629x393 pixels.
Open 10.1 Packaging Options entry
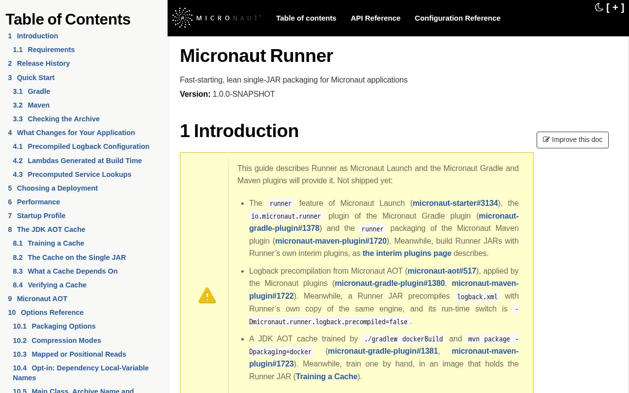(54, 326)
